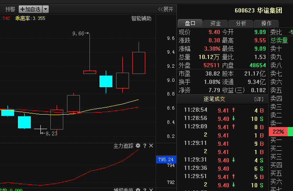Open help question mark for 主力追踪
Viewport: 293px width, 191px height.
pyautogui.click(x=145, y=146)
